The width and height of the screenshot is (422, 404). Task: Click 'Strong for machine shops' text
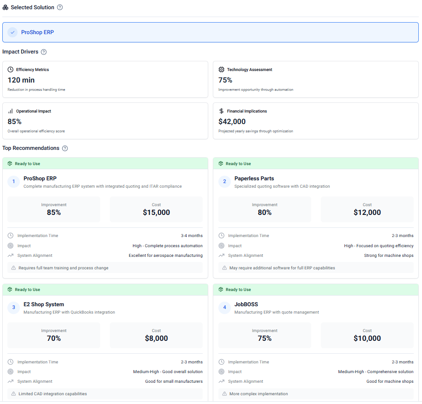[x=389, y=255]
